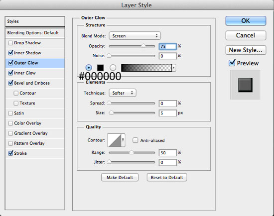
Task: Open the contour curve thumbnail editor
Action: pyautogui.click(x=115, y=140)
